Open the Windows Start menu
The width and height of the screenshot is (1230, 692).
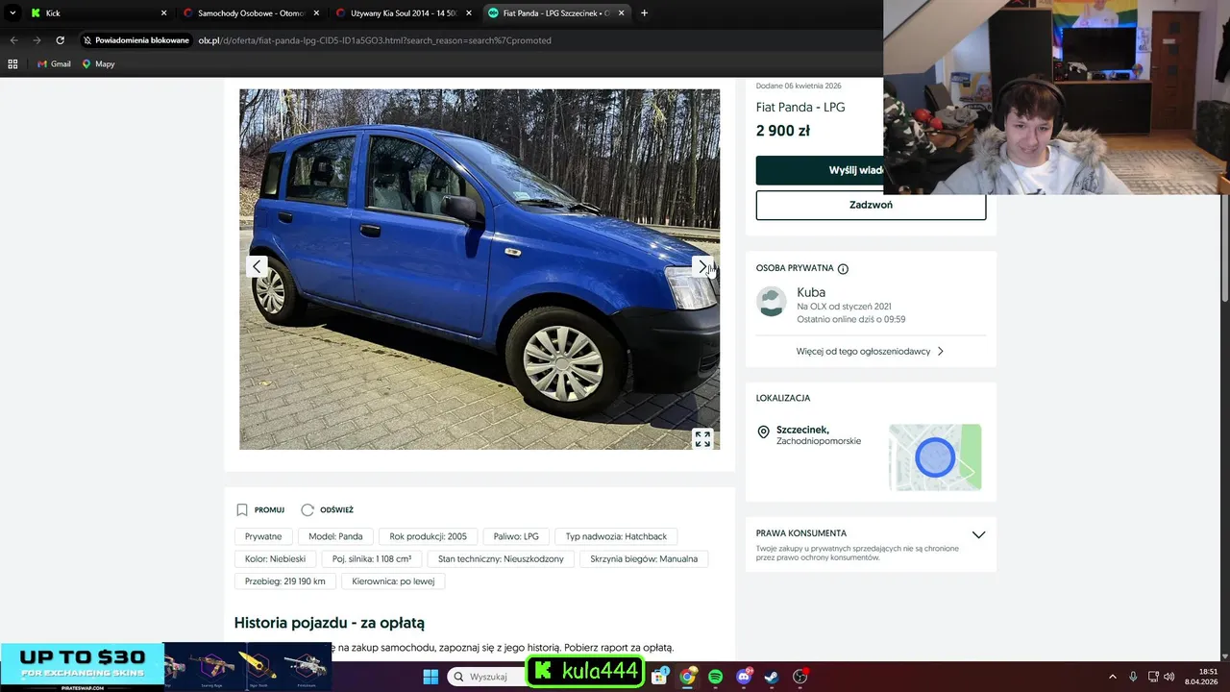pos(430,677)
